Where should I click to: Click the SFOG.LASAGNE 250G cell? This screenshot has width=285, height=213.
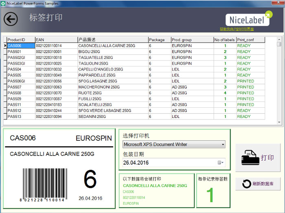(x=113, y=81)
